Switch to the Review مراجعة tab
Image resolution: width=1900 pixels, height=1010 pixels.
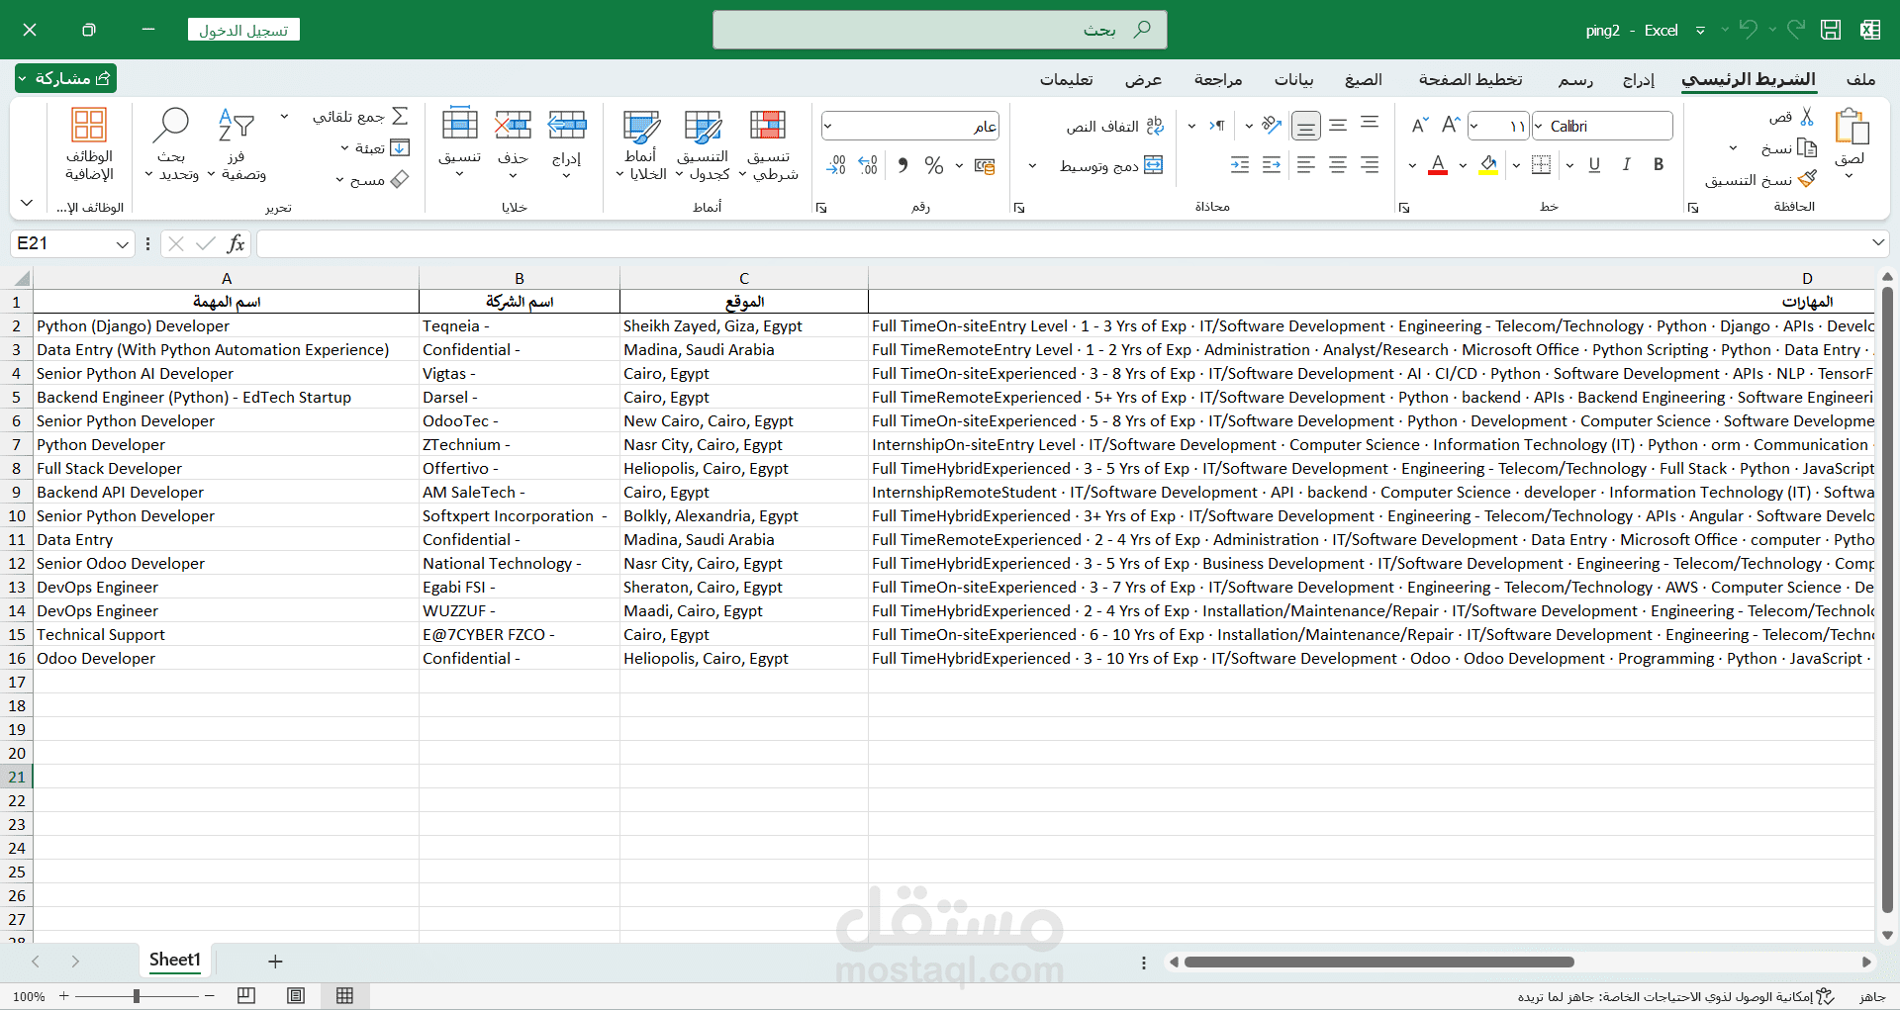tap(1218, 79)
